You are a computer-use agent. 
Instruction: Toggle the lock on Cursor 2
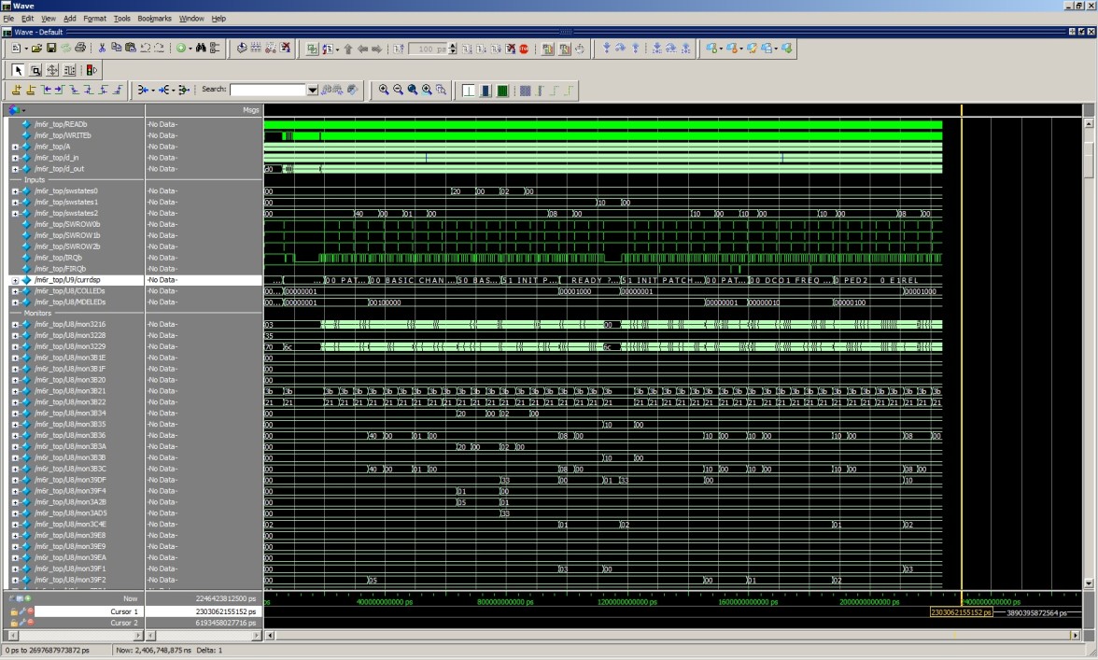14,623
